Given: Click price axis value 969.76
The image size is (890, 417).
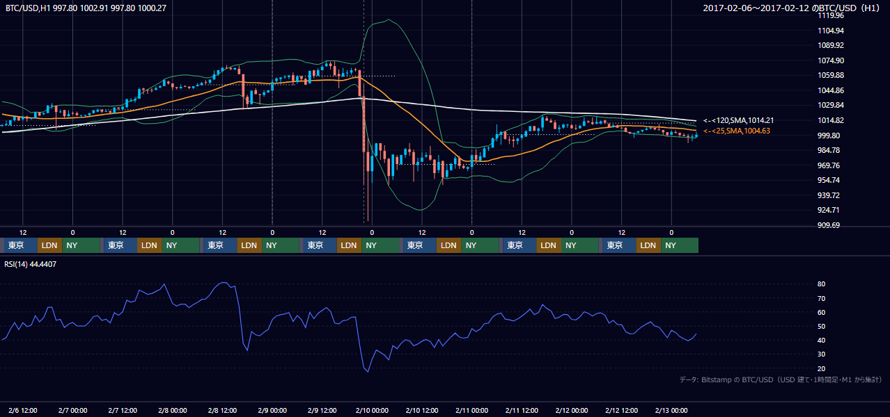Looking at the screenshot, I should tap(829, 165).
